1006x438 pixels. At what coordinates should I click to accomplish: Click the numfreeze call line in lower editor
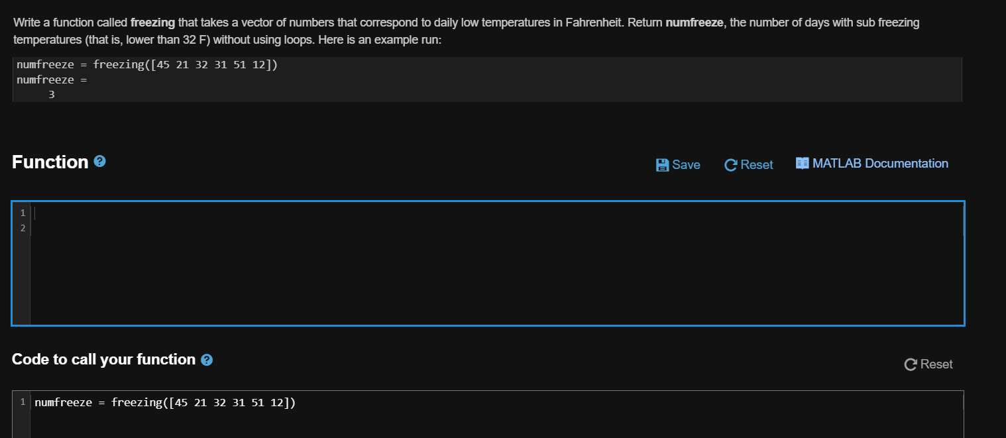(x=165, y=402)
